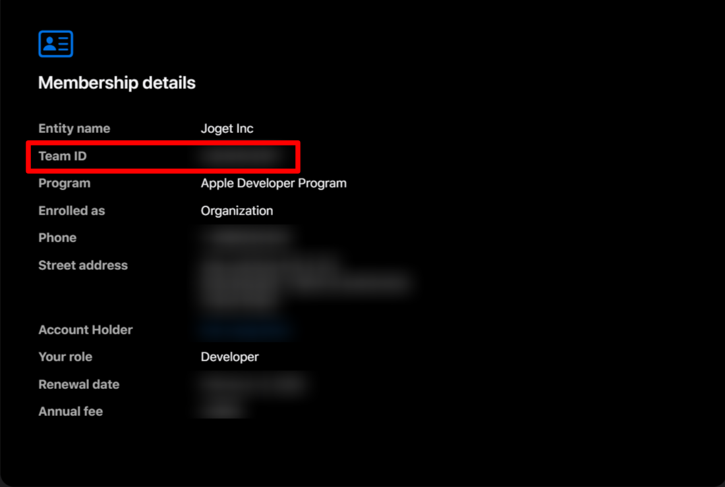
Task: Click the Team ID label
Action: pyautogui.click(x=63, y=156)
